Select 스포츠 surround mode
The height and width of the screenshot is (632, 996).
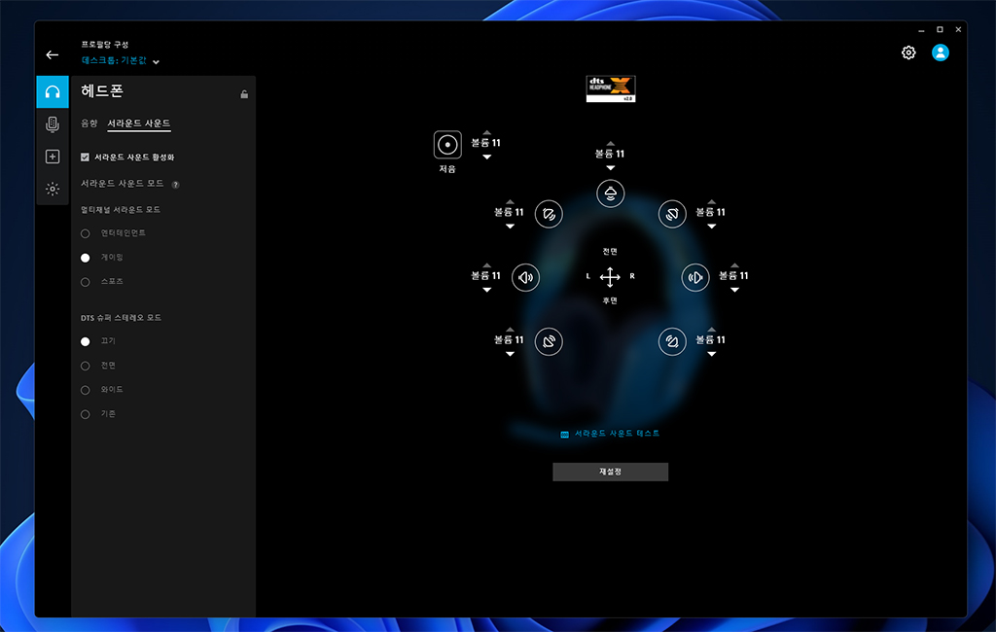click(86, 282)
